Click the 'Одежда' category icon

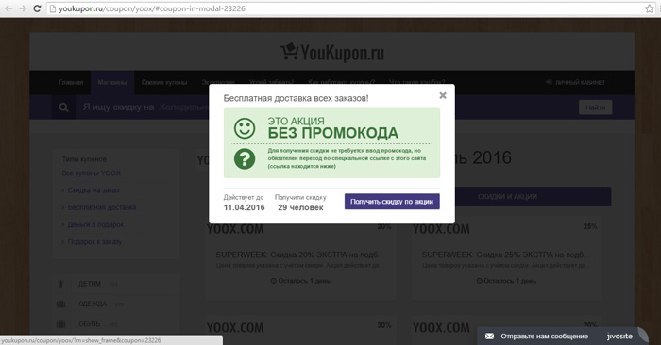click(x=60, y=304)
